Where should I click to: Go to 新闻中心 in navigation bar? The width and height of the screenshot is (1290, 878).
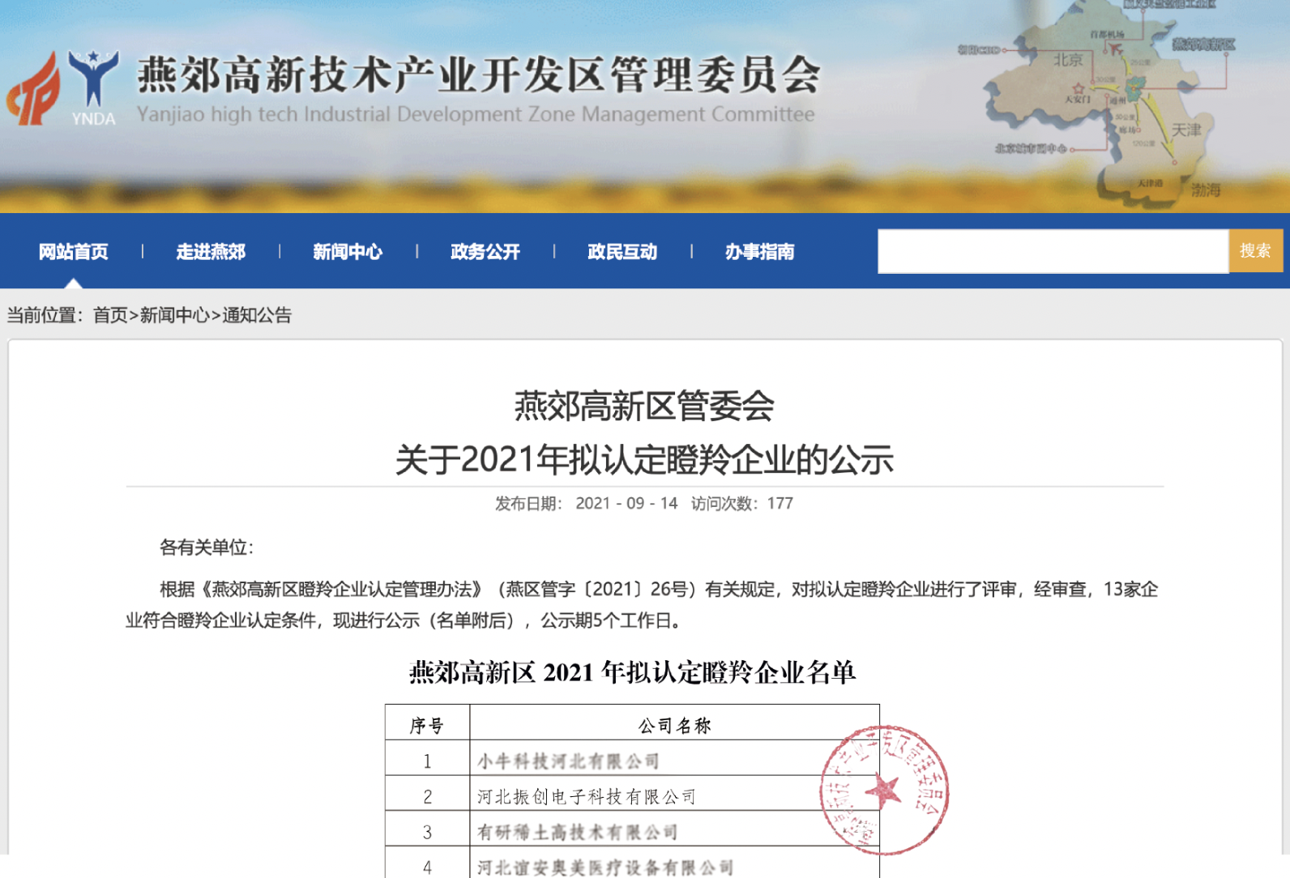(348, 252)
